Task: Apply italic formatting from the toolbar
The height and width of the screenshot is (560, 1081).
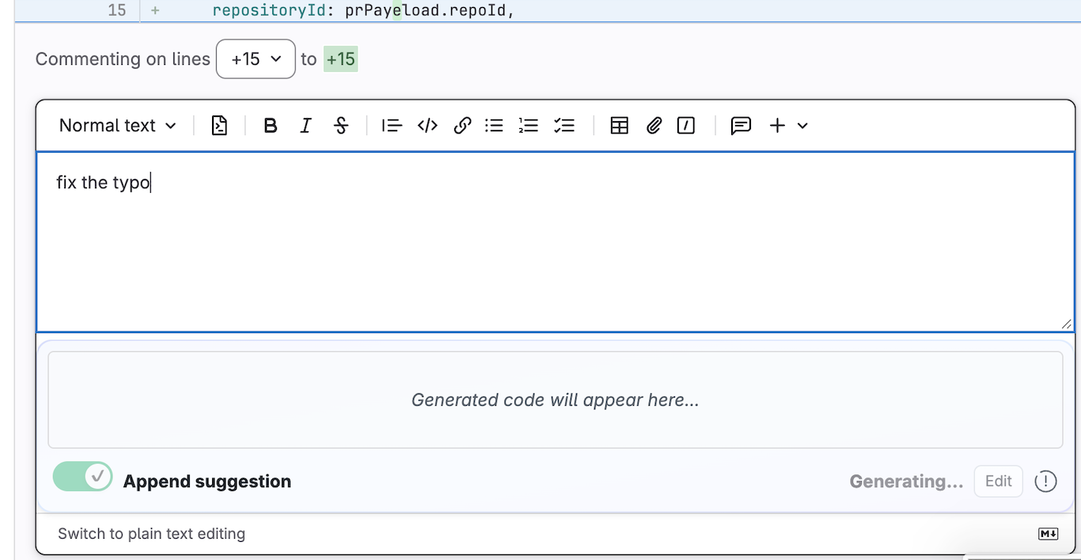Action: (305, 126)
